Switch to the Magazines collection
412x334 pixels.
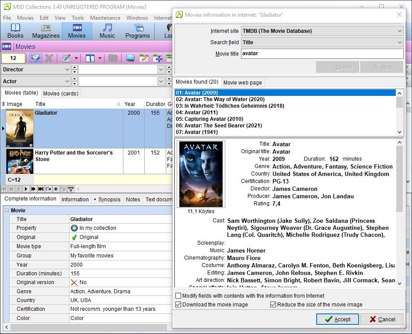pyautogui.click(x=46, y=31)
